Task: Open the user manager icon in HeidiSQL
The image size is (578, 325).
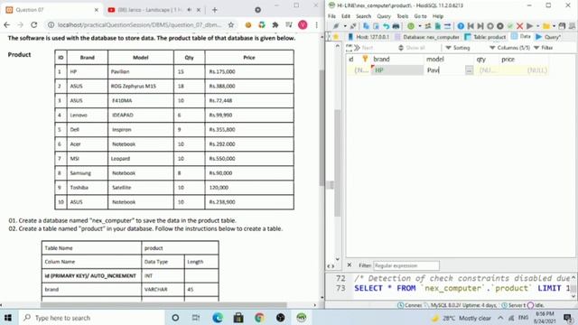Action: [427, 26]
